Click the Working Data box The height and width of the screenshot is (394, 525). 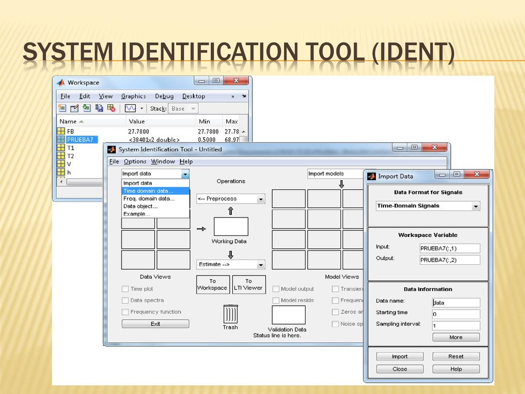point(231,226)
